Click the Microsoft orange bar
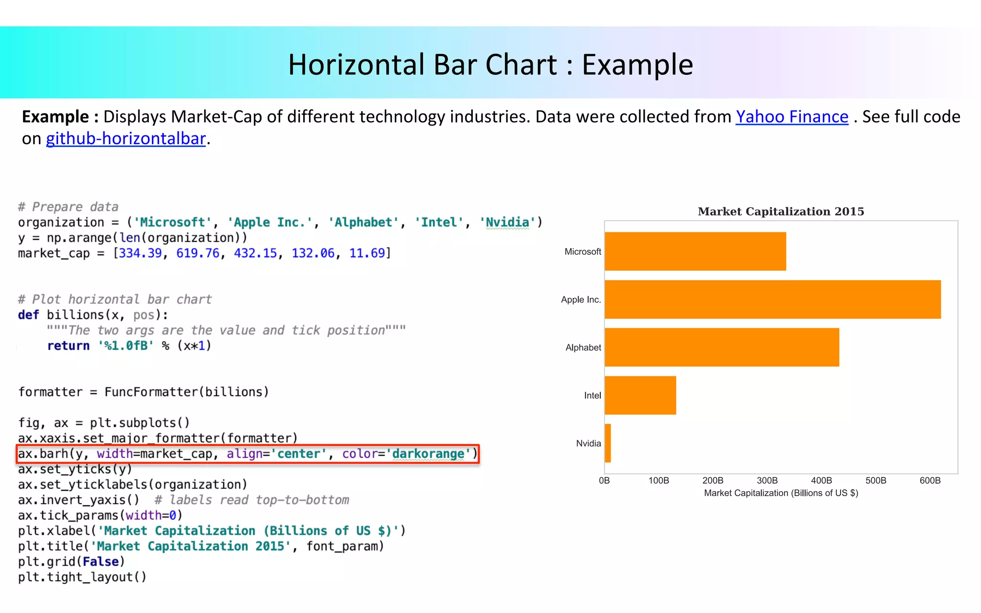This screenshot has height=613, width=981. tap(695, 251)
